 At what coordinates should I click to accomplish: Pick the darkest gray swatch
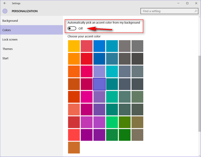[x=138, y=59]
